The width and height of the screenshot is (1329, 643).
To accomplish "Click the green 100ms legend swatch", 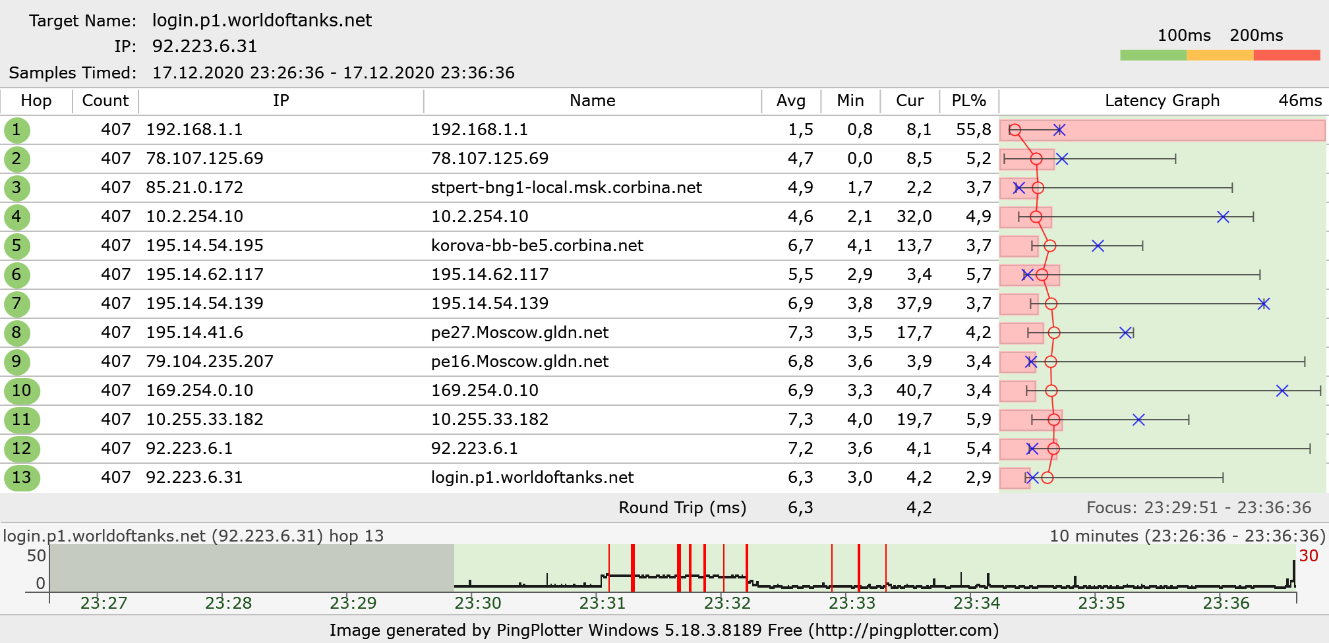I will [x=1153, y=55].
